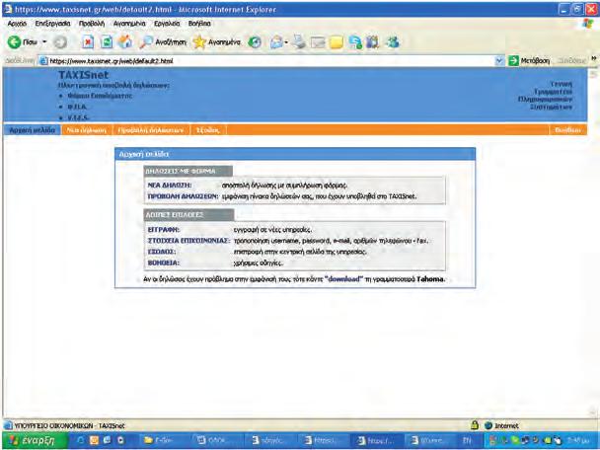This screenshot has height=450, width=600.
Task: Go to Home page house icon
Action: [124, 41]
